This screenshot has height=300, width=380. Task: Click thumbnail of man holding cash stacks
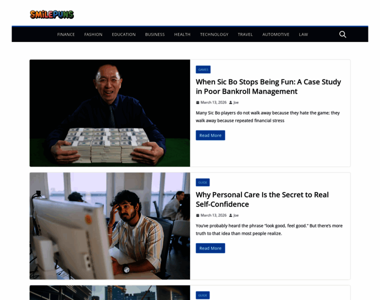(110, 113)
